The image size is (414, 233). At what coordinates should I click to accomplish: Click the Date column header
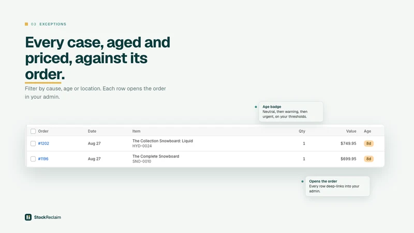point(92,132)
